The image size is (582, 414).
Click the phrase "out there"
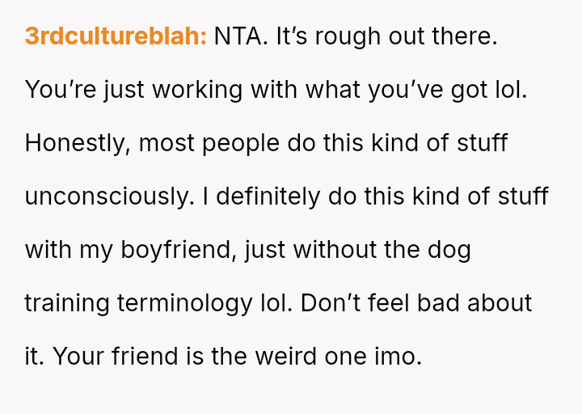pos(444,37)
